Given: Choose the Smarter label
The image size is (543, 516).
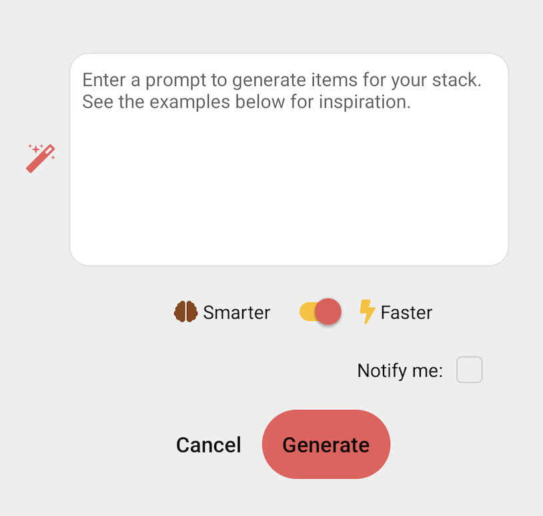Looking at the screenshot, I should [x=236, y=312].
